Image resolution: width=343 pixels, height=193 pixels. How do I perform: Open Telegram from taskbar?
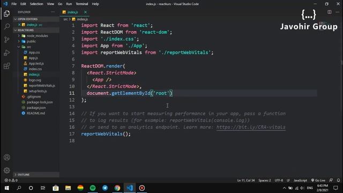(105, 188)
